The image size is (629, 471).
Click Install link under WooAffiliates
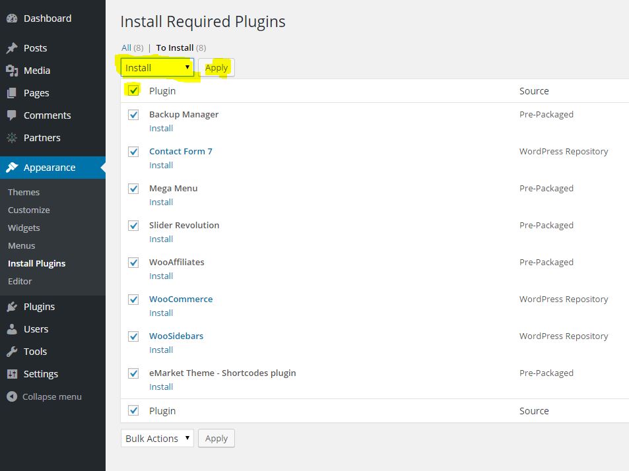click(x=161, y=276)
